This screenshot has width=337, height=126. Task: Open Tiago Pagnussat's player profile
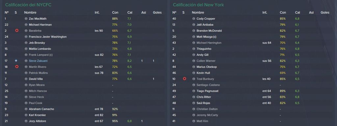pyautogui.click(x=207, y=91)
